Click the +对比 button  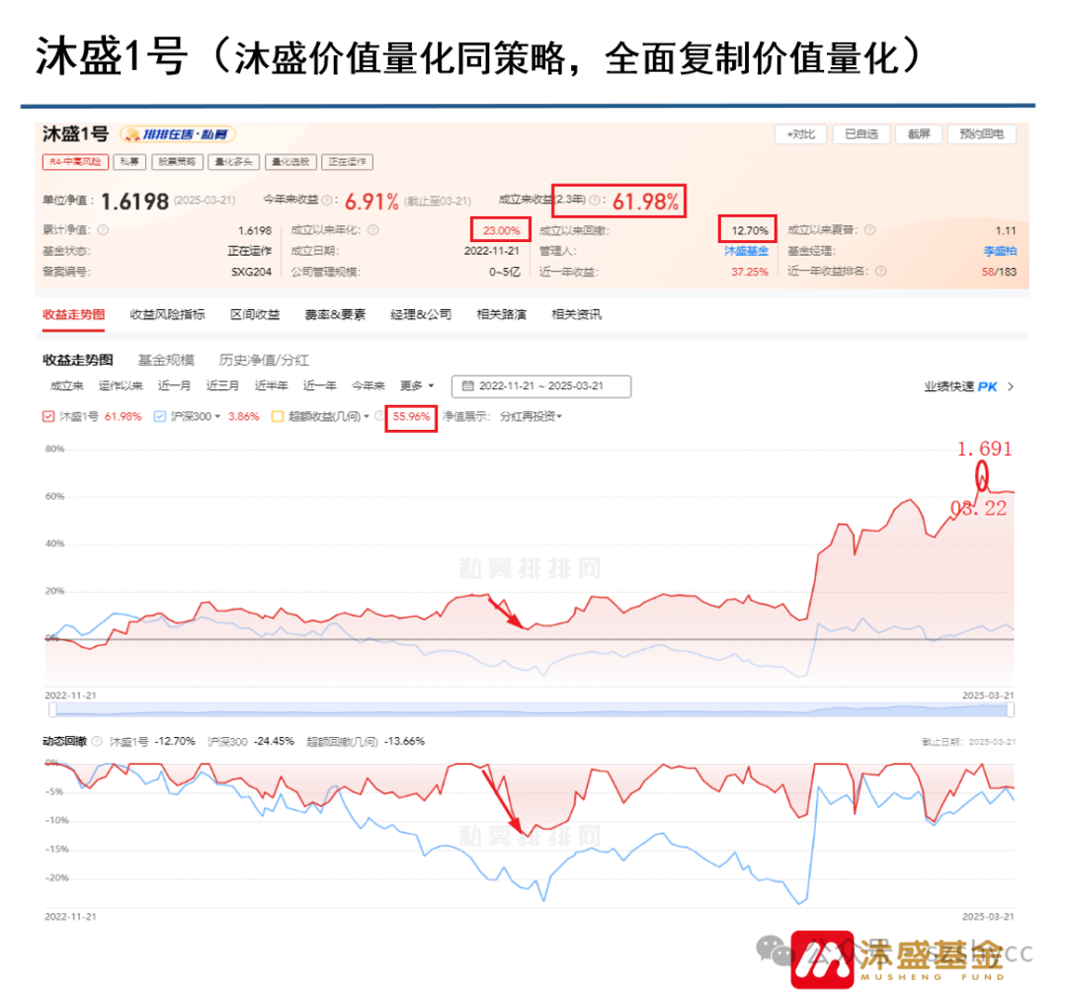800,134
